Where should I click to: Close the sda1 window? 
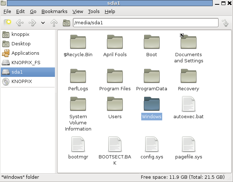[x=230, y=3]
